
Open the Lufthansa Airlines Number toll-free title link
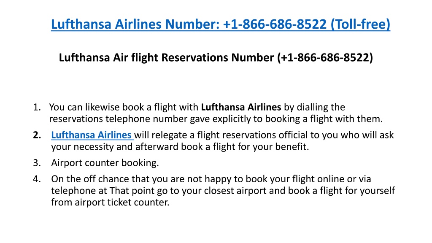220,24
